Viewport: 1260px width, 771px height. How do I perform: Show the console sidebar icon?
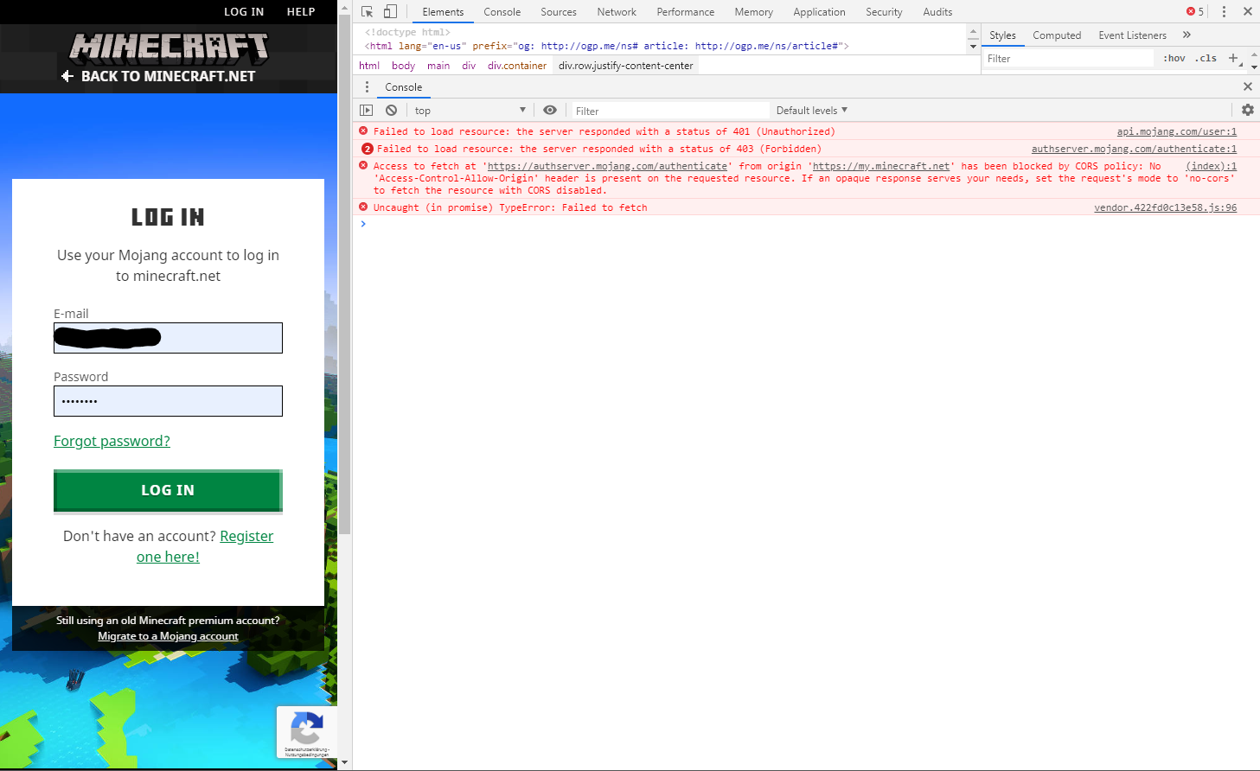point(367,111)
